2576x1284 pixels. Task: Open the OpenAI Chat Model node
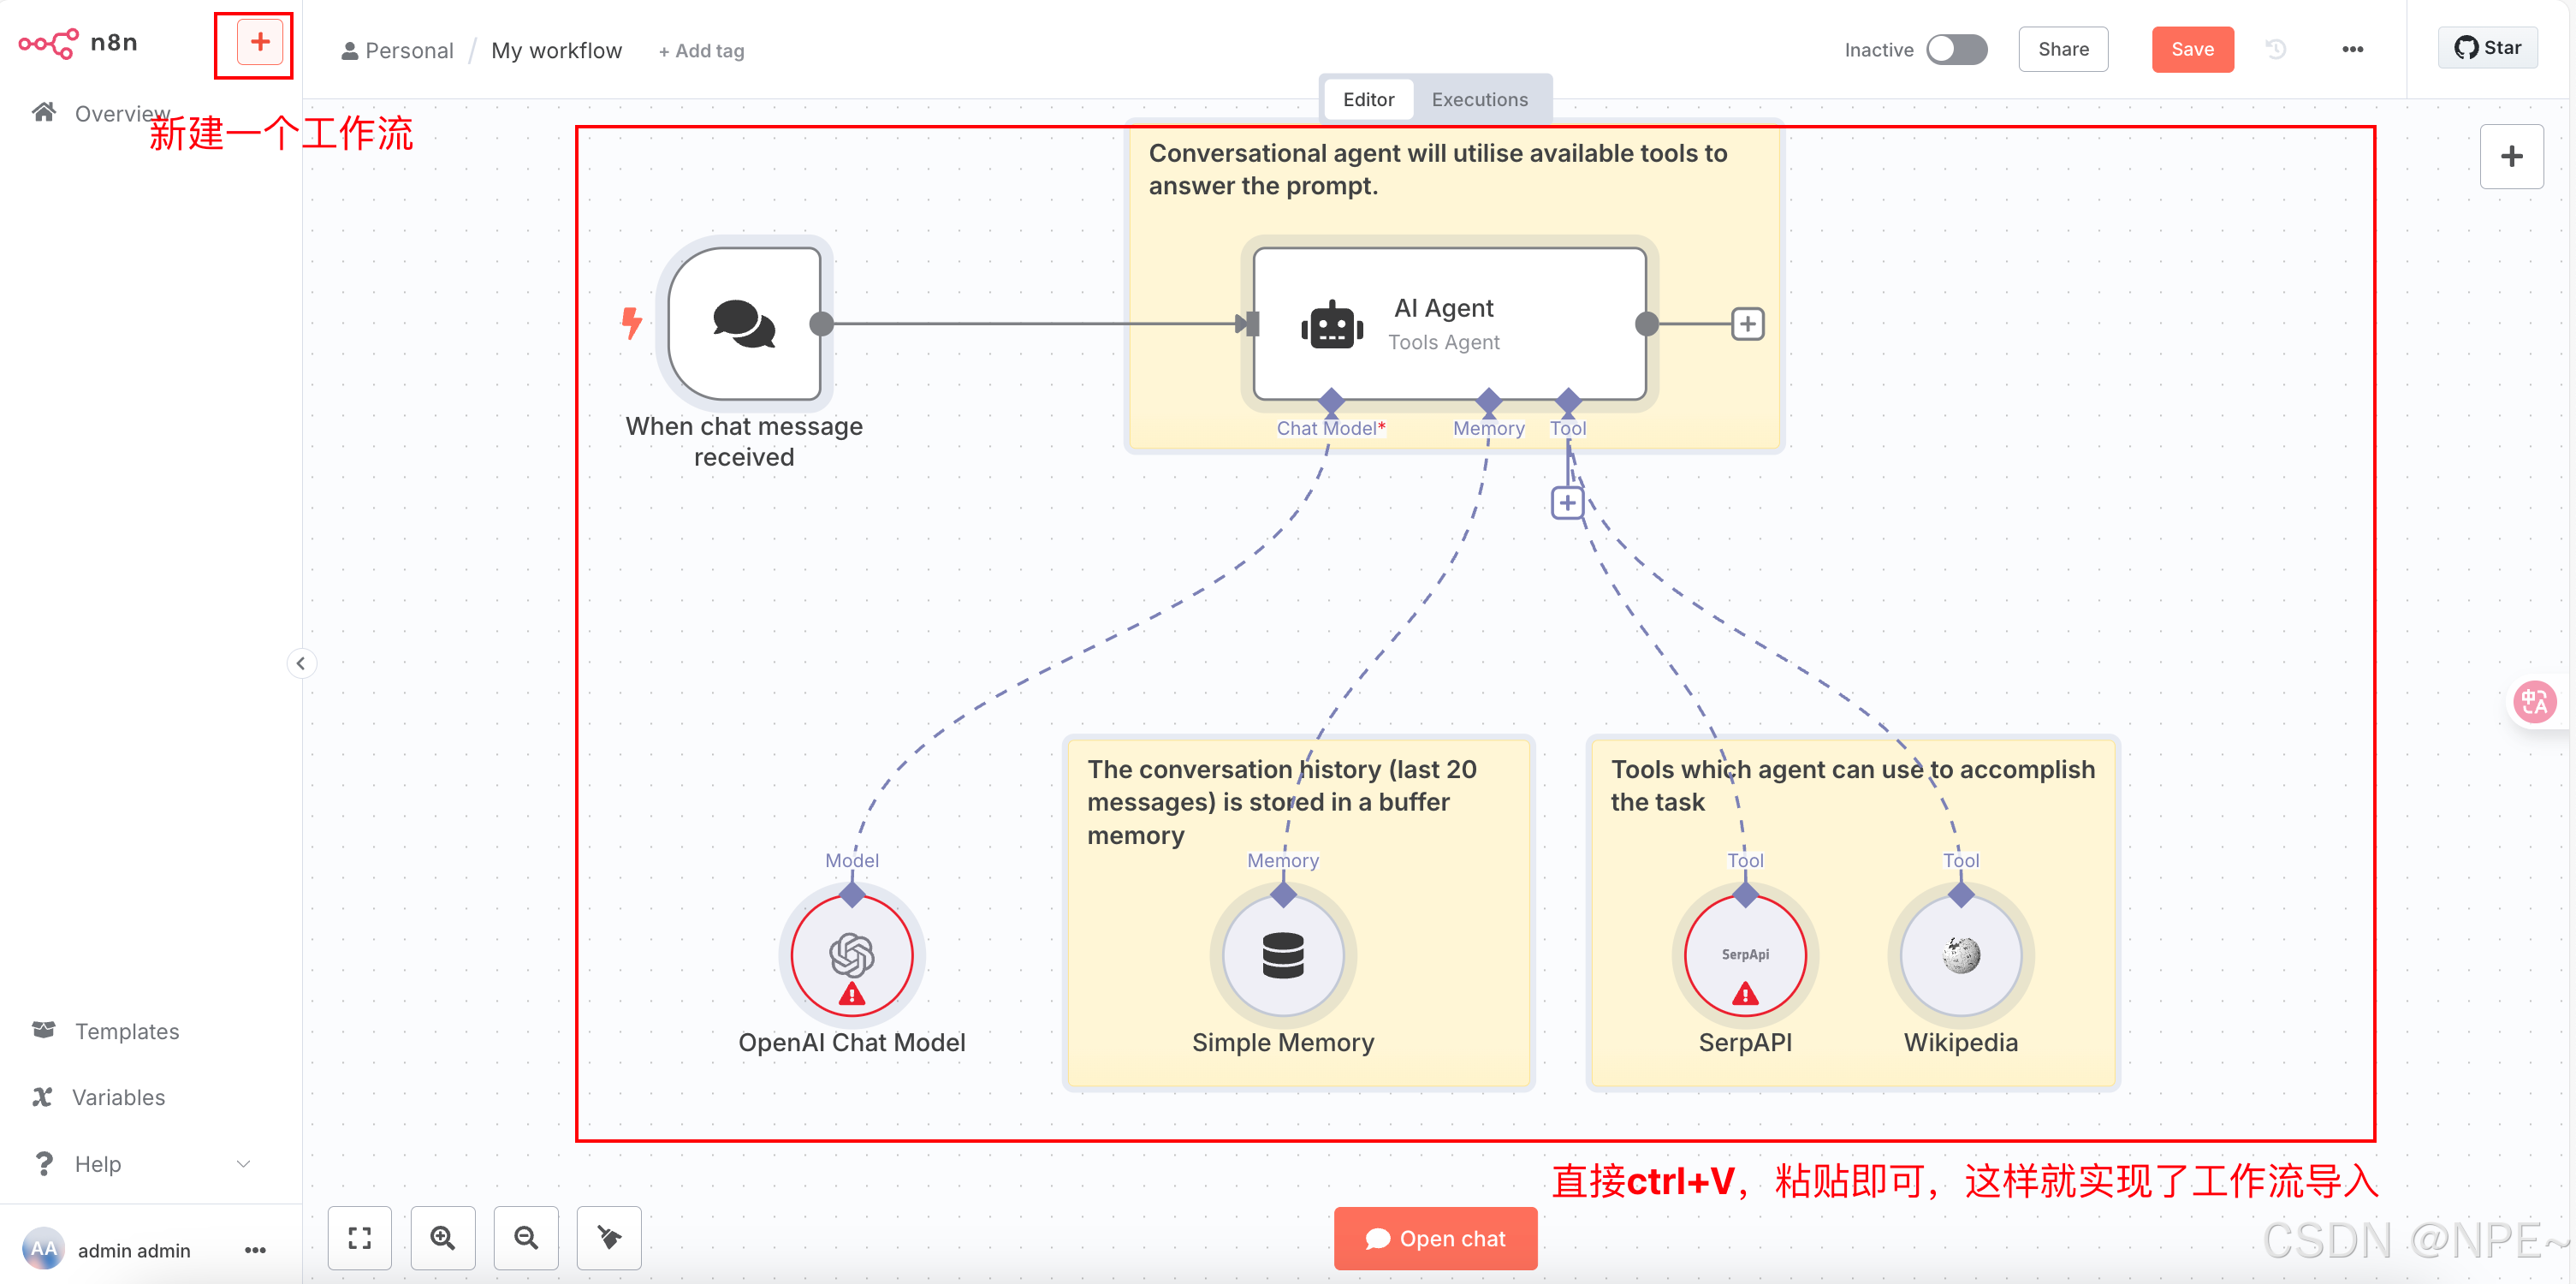(851, 955)
